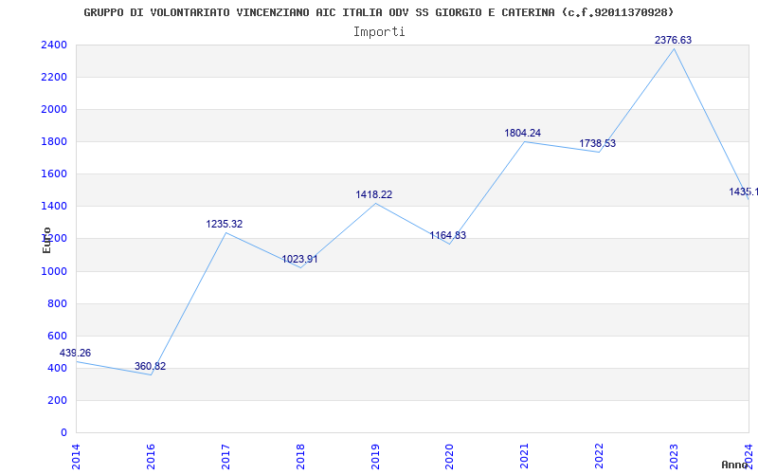Select the 360.82 data label
Screen dimensions: 758x474
click(x=150, y=366)
